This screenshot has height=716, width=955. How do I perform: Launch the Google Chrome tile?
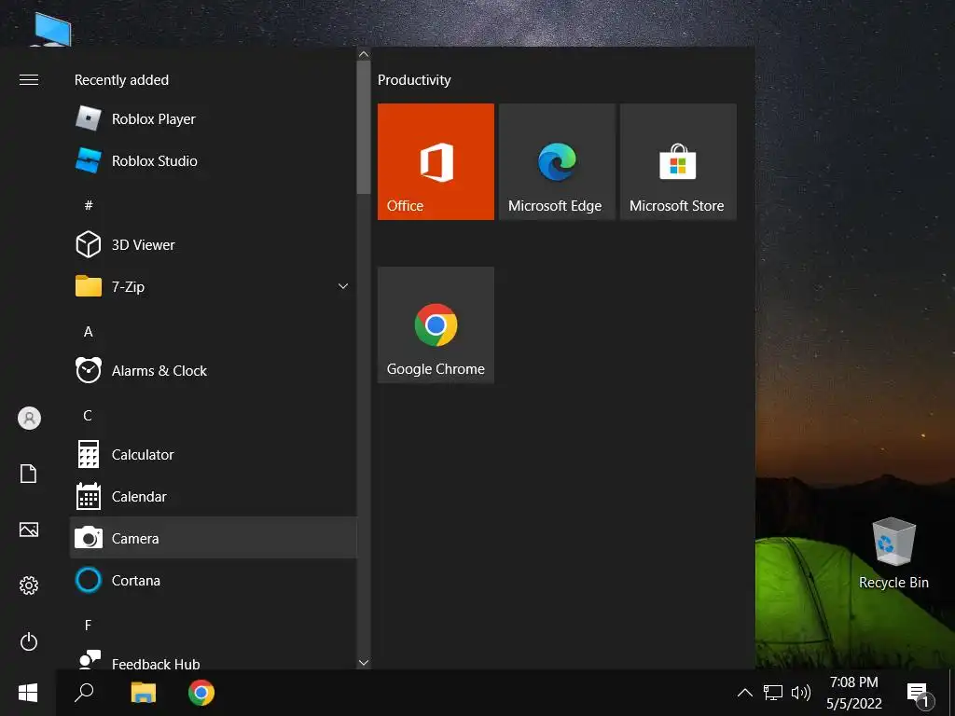[436, 324]
